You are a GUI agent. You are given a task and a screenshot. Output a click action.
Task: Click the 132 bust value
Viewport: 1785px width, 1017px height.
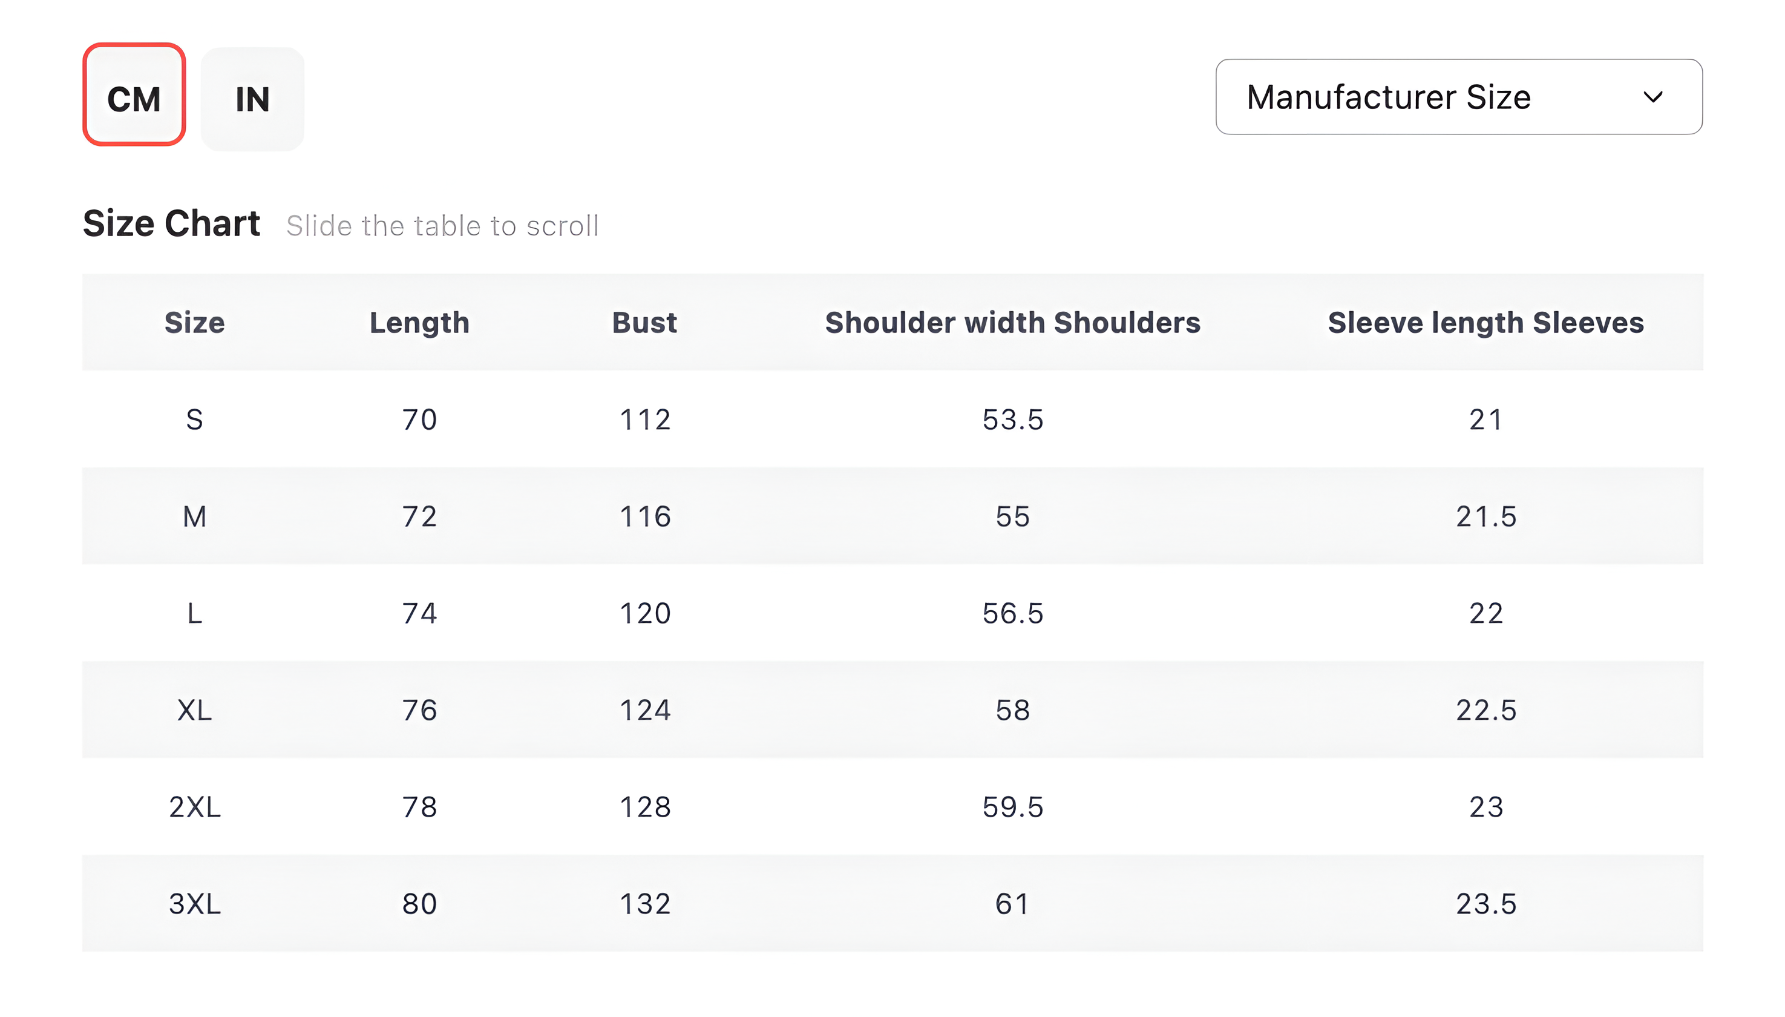(644, 903)
